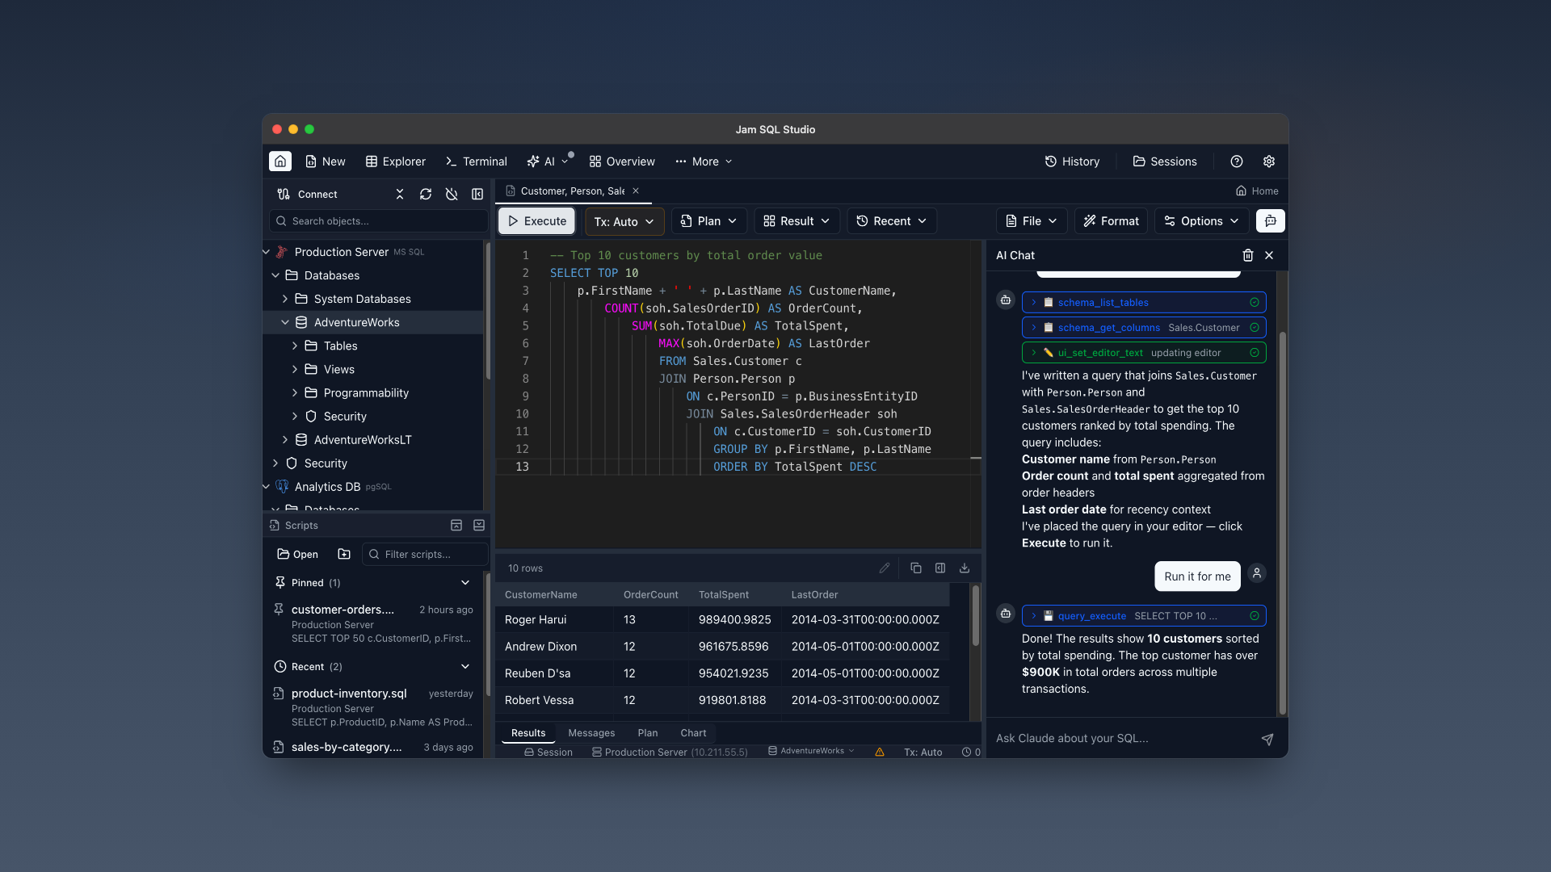Screen dimensions: 1551x872
Task: Collapse all objects in the Connect panel
Action: tap(399, 194)
